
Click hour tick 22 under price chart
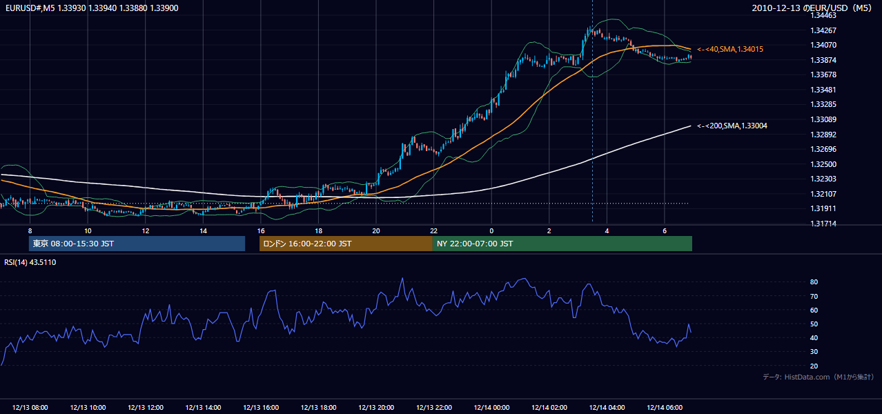[x=434, y=230]
